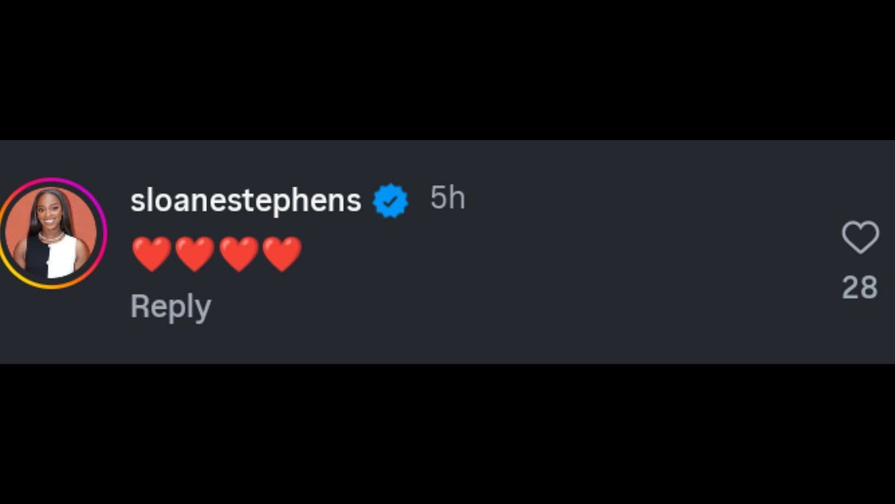This screenshot has height=504, width=895.
Task: Select the third red heart emoji
Action: click(x=238, y=254)
